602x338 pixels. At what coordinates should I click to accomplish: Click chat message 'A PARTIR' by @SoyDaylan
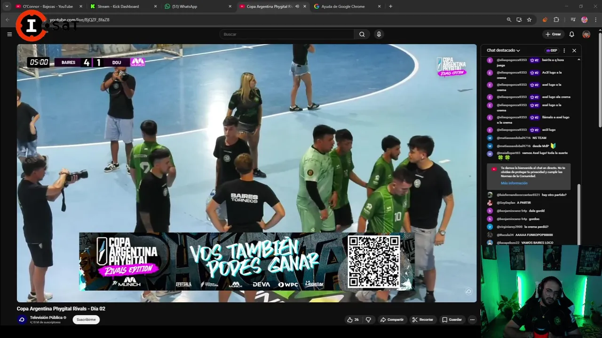coord(524,202)
